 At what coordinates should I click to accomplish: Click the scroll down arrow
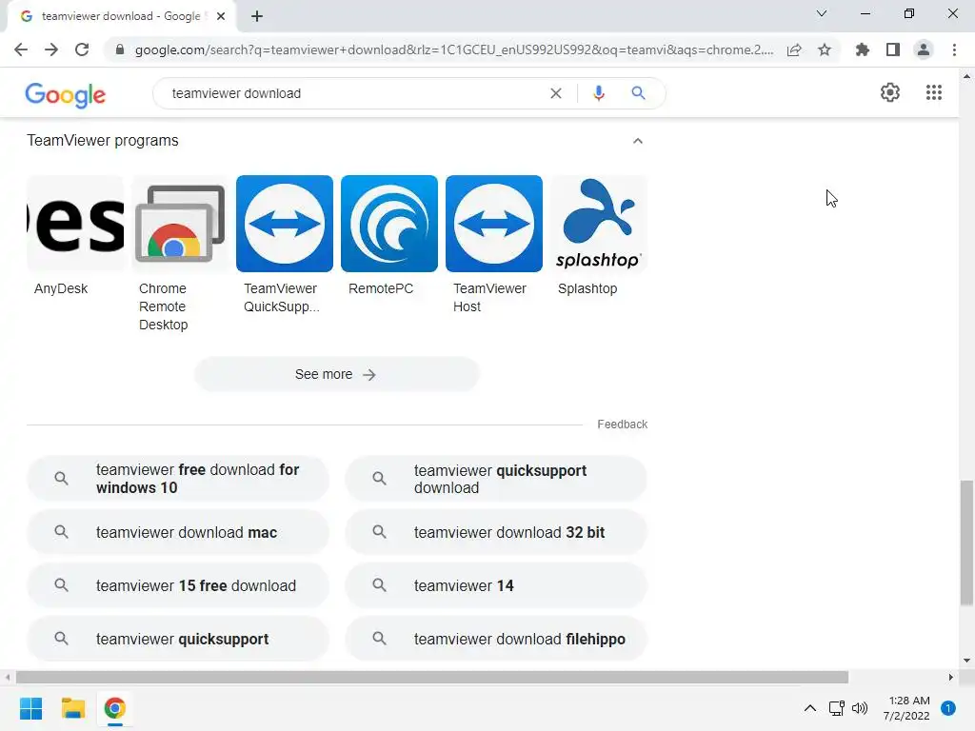[x=966, y=661]
